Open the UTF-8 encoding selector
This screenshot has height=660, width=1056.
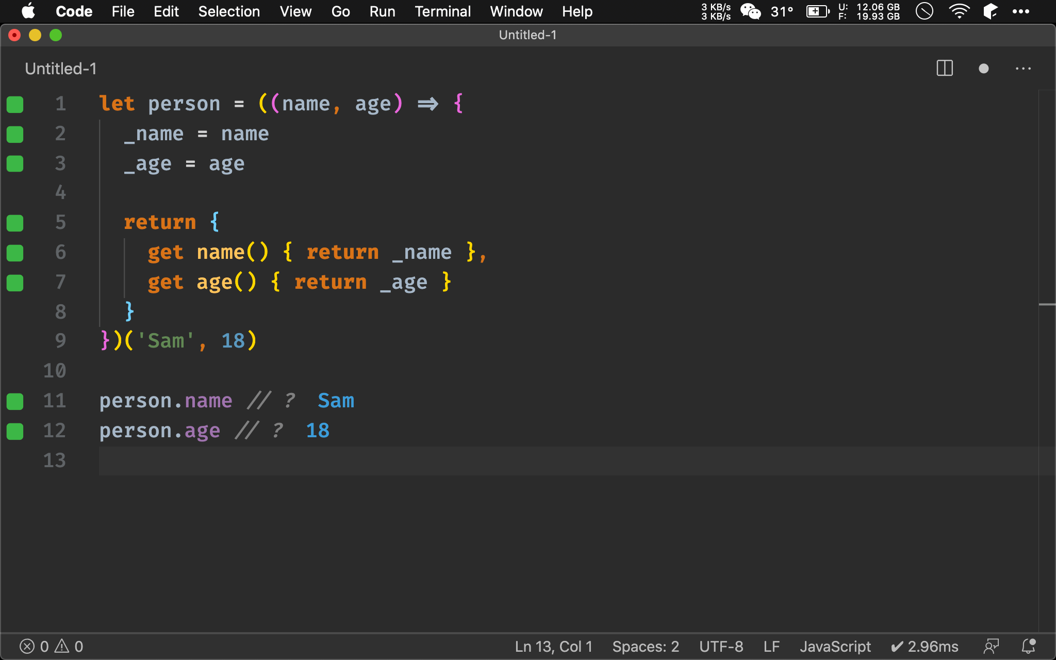tap(721, 646)
